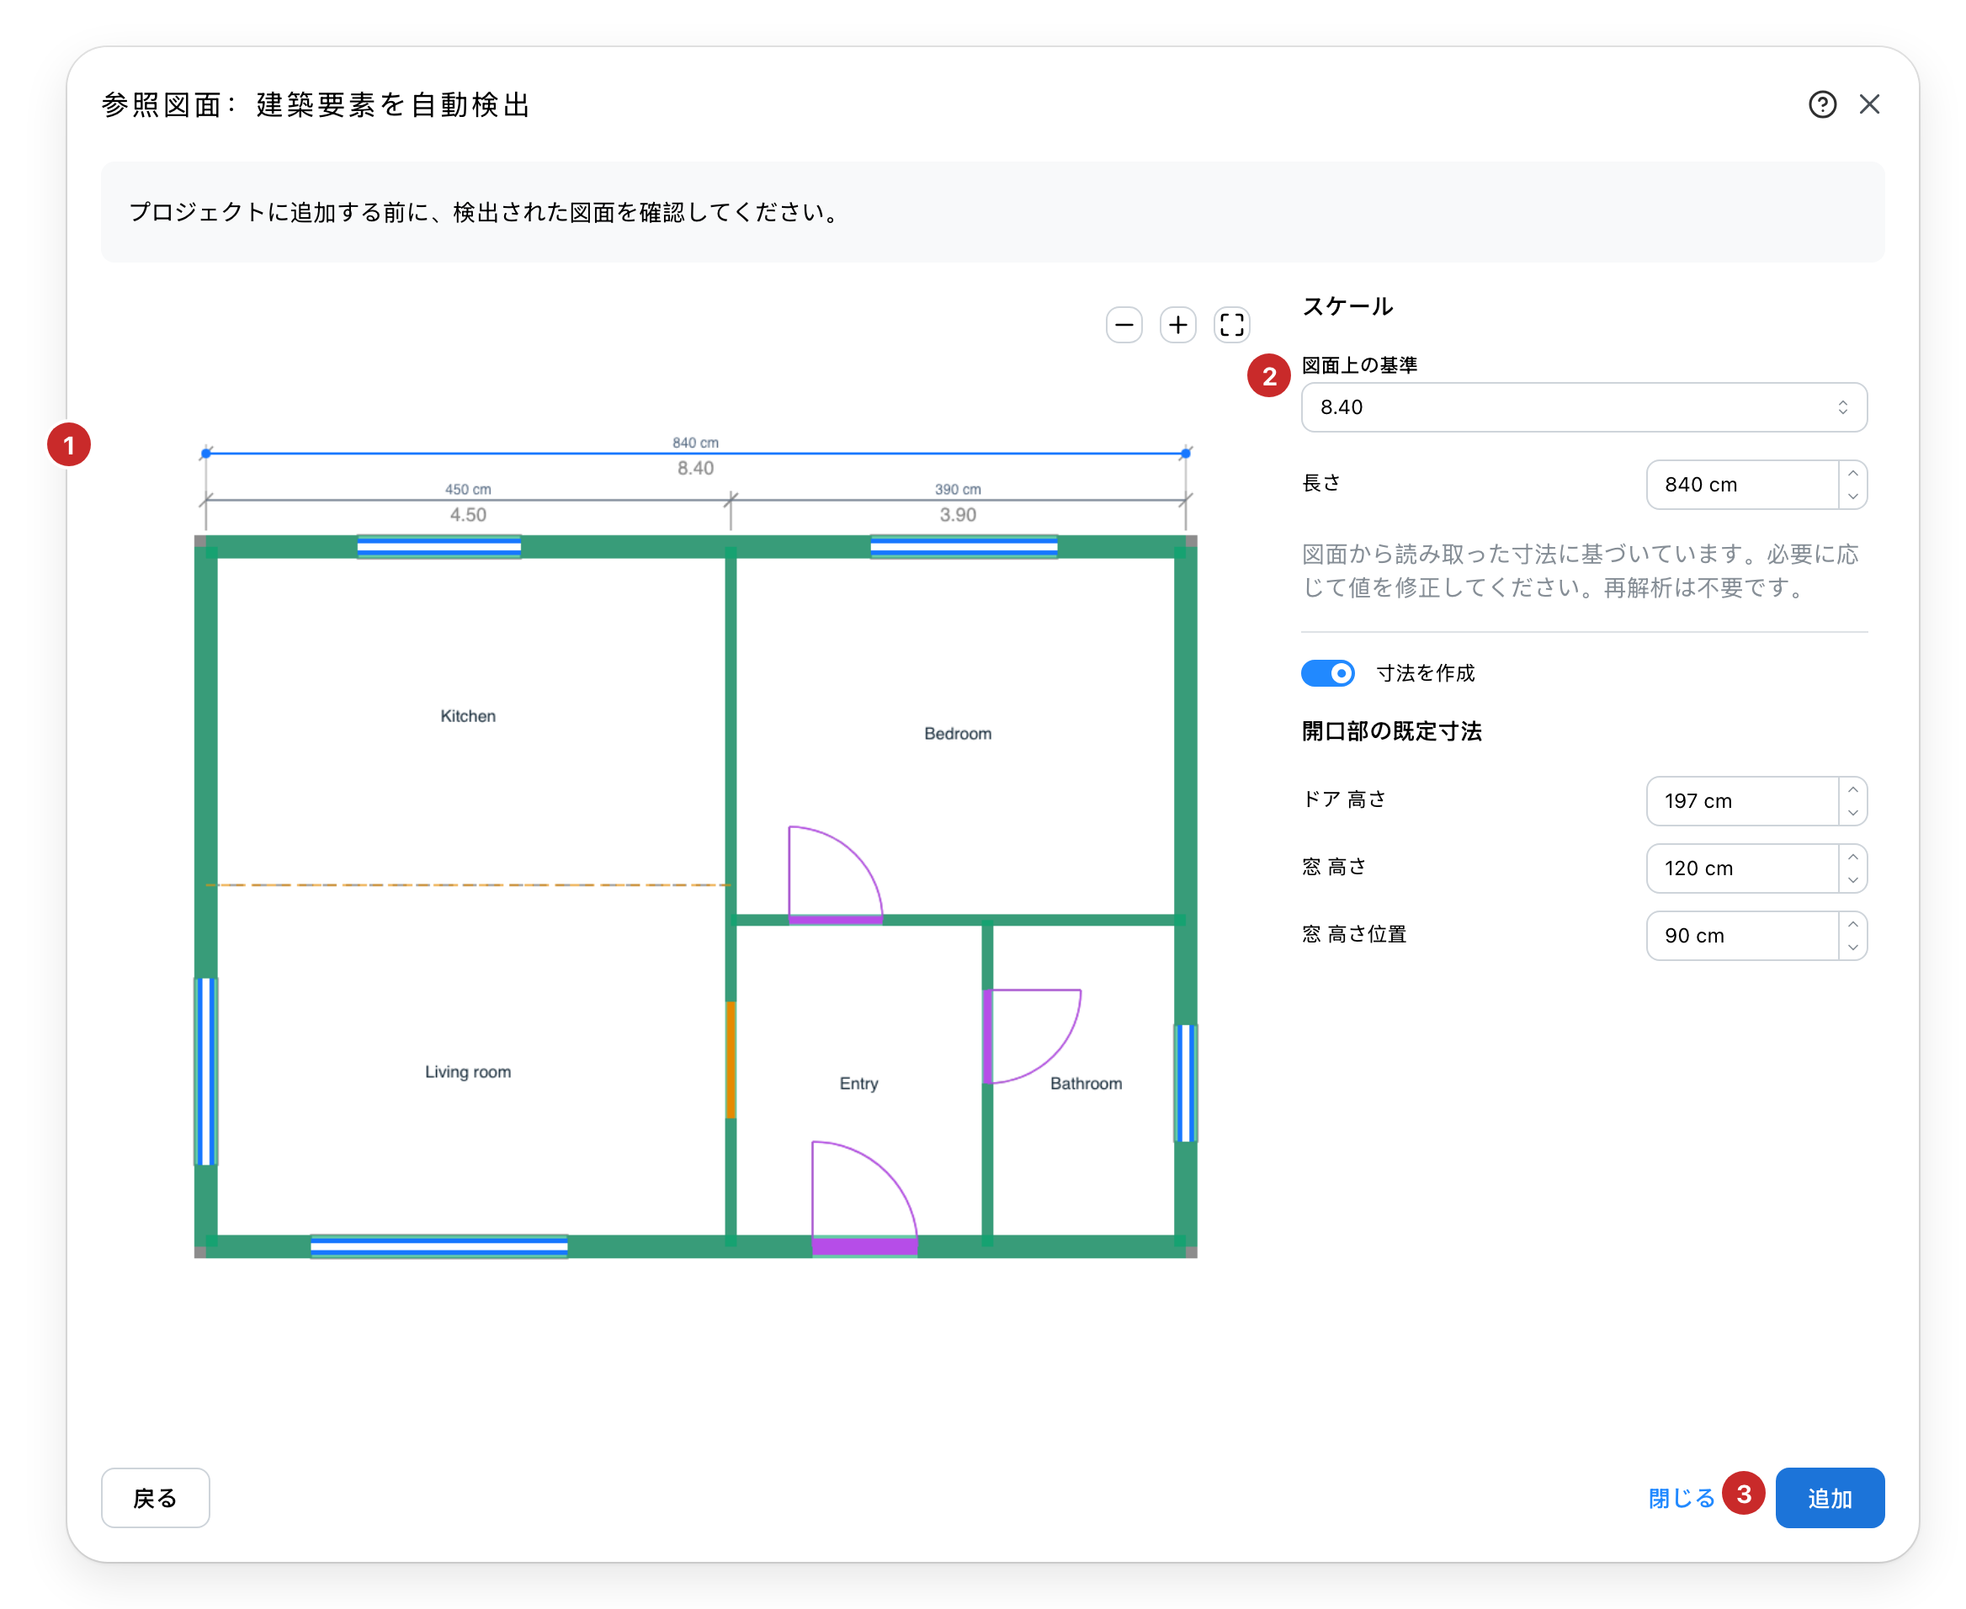
Task: Increase 窓 高さ位置 with up arrow
Action: (x=1852, y=924)
